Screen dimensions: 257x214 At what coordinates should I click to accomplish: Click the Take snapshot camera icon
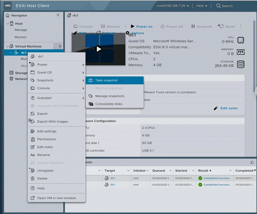pyautogui.click(x=91, y=80)
